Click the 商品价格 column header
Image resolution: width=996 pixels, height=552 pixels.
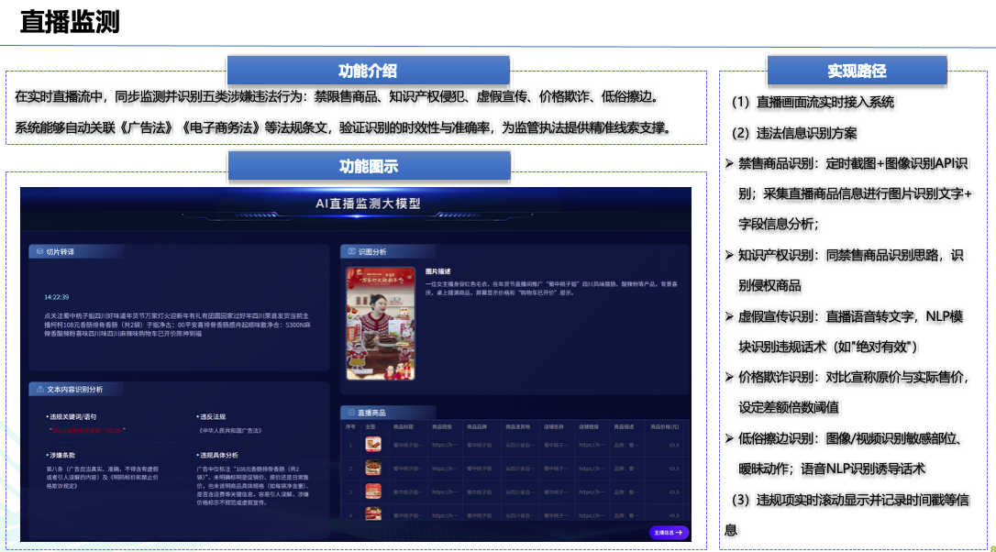[664, 426]
